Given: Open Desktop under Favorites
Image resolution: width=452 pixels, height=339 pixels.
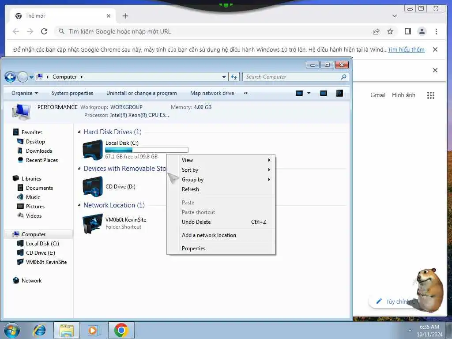Looking at the screenshot, I should 35,142.
